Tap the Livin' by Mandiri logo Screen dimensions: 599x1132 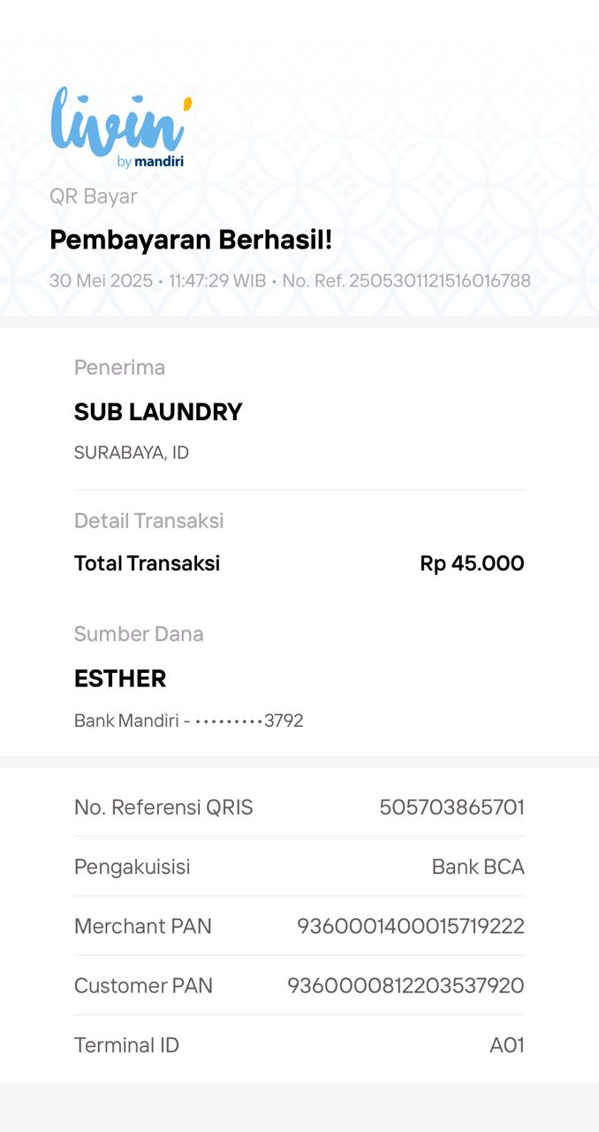point(120,127)
